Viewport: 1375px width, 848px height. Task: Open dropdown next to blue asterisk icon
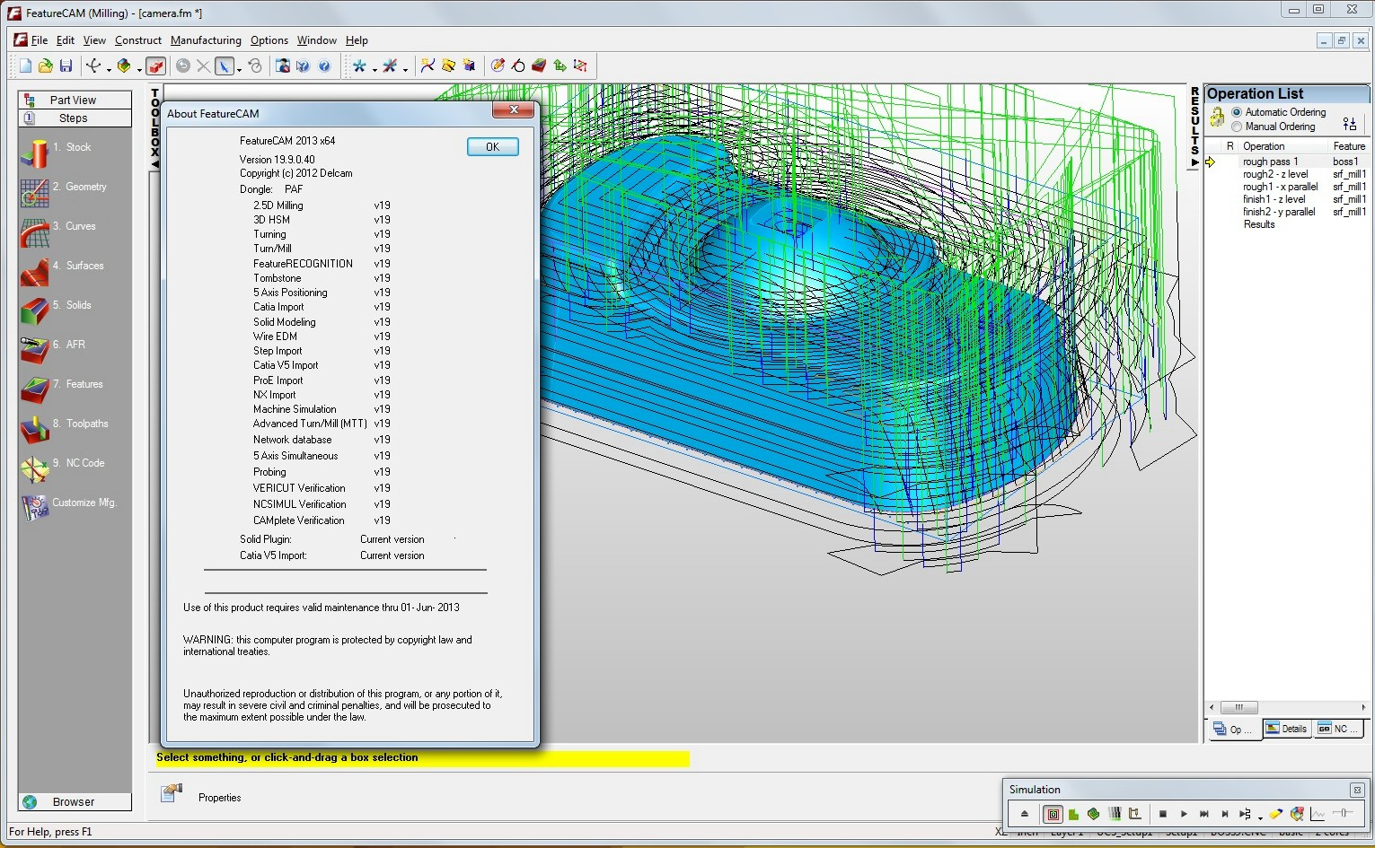(374, 68)
